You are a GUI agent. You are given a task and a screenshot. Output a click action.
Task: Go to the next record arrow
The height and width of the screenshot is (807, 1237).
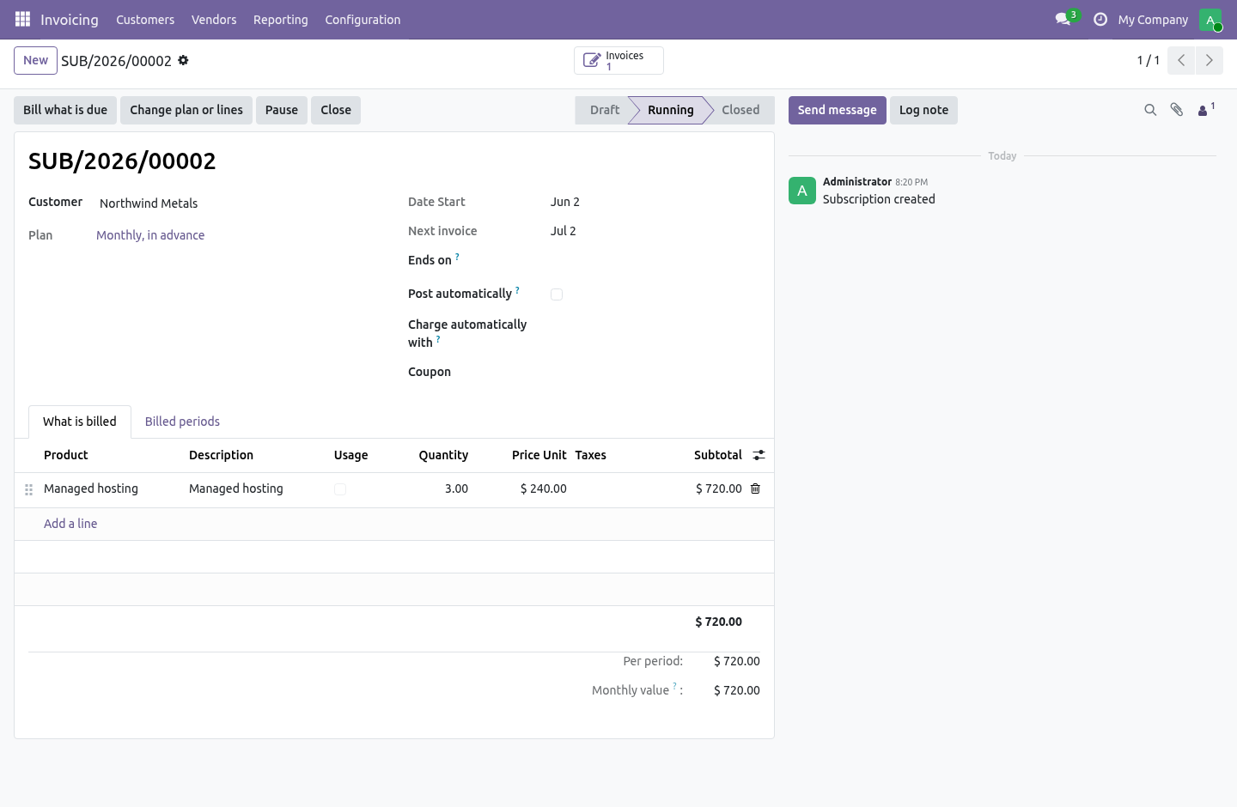tap(1210, 60)
